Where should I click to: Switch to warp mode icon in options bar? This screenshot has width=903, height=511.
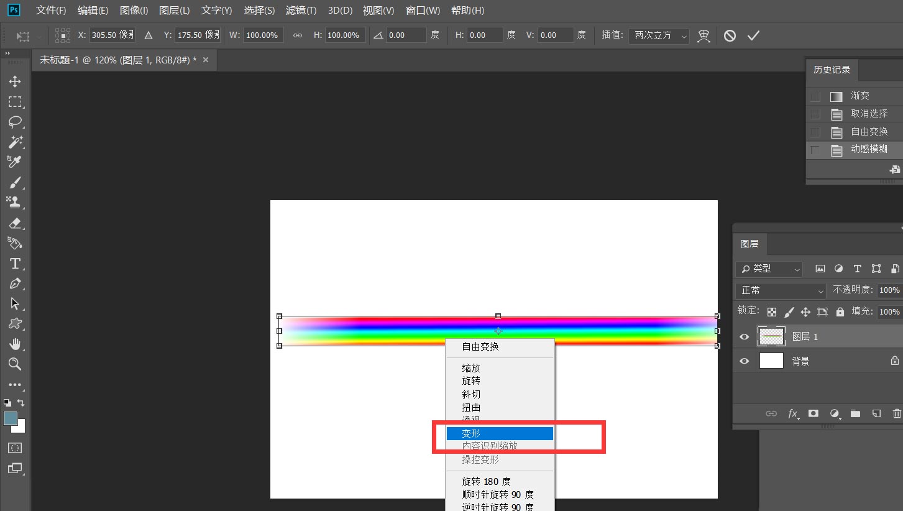pyautogui.click(x=704, y=35)
